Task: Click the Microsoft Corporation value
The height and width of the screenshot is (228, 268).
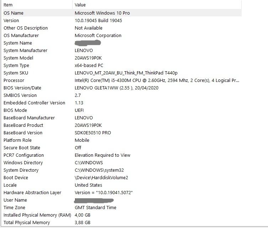Action: click(98, 36)
